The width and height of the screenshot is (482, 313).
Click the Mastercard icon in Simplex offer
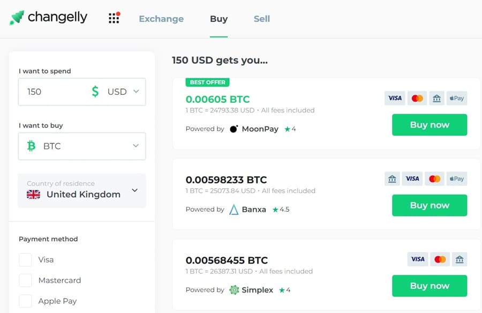pyautogui.click(x=440, y=259)
